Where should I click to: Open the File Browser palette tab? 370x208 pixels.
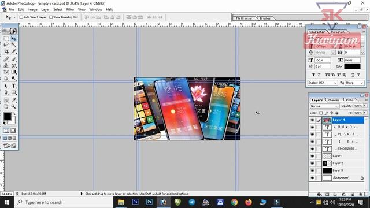[244, 18]
